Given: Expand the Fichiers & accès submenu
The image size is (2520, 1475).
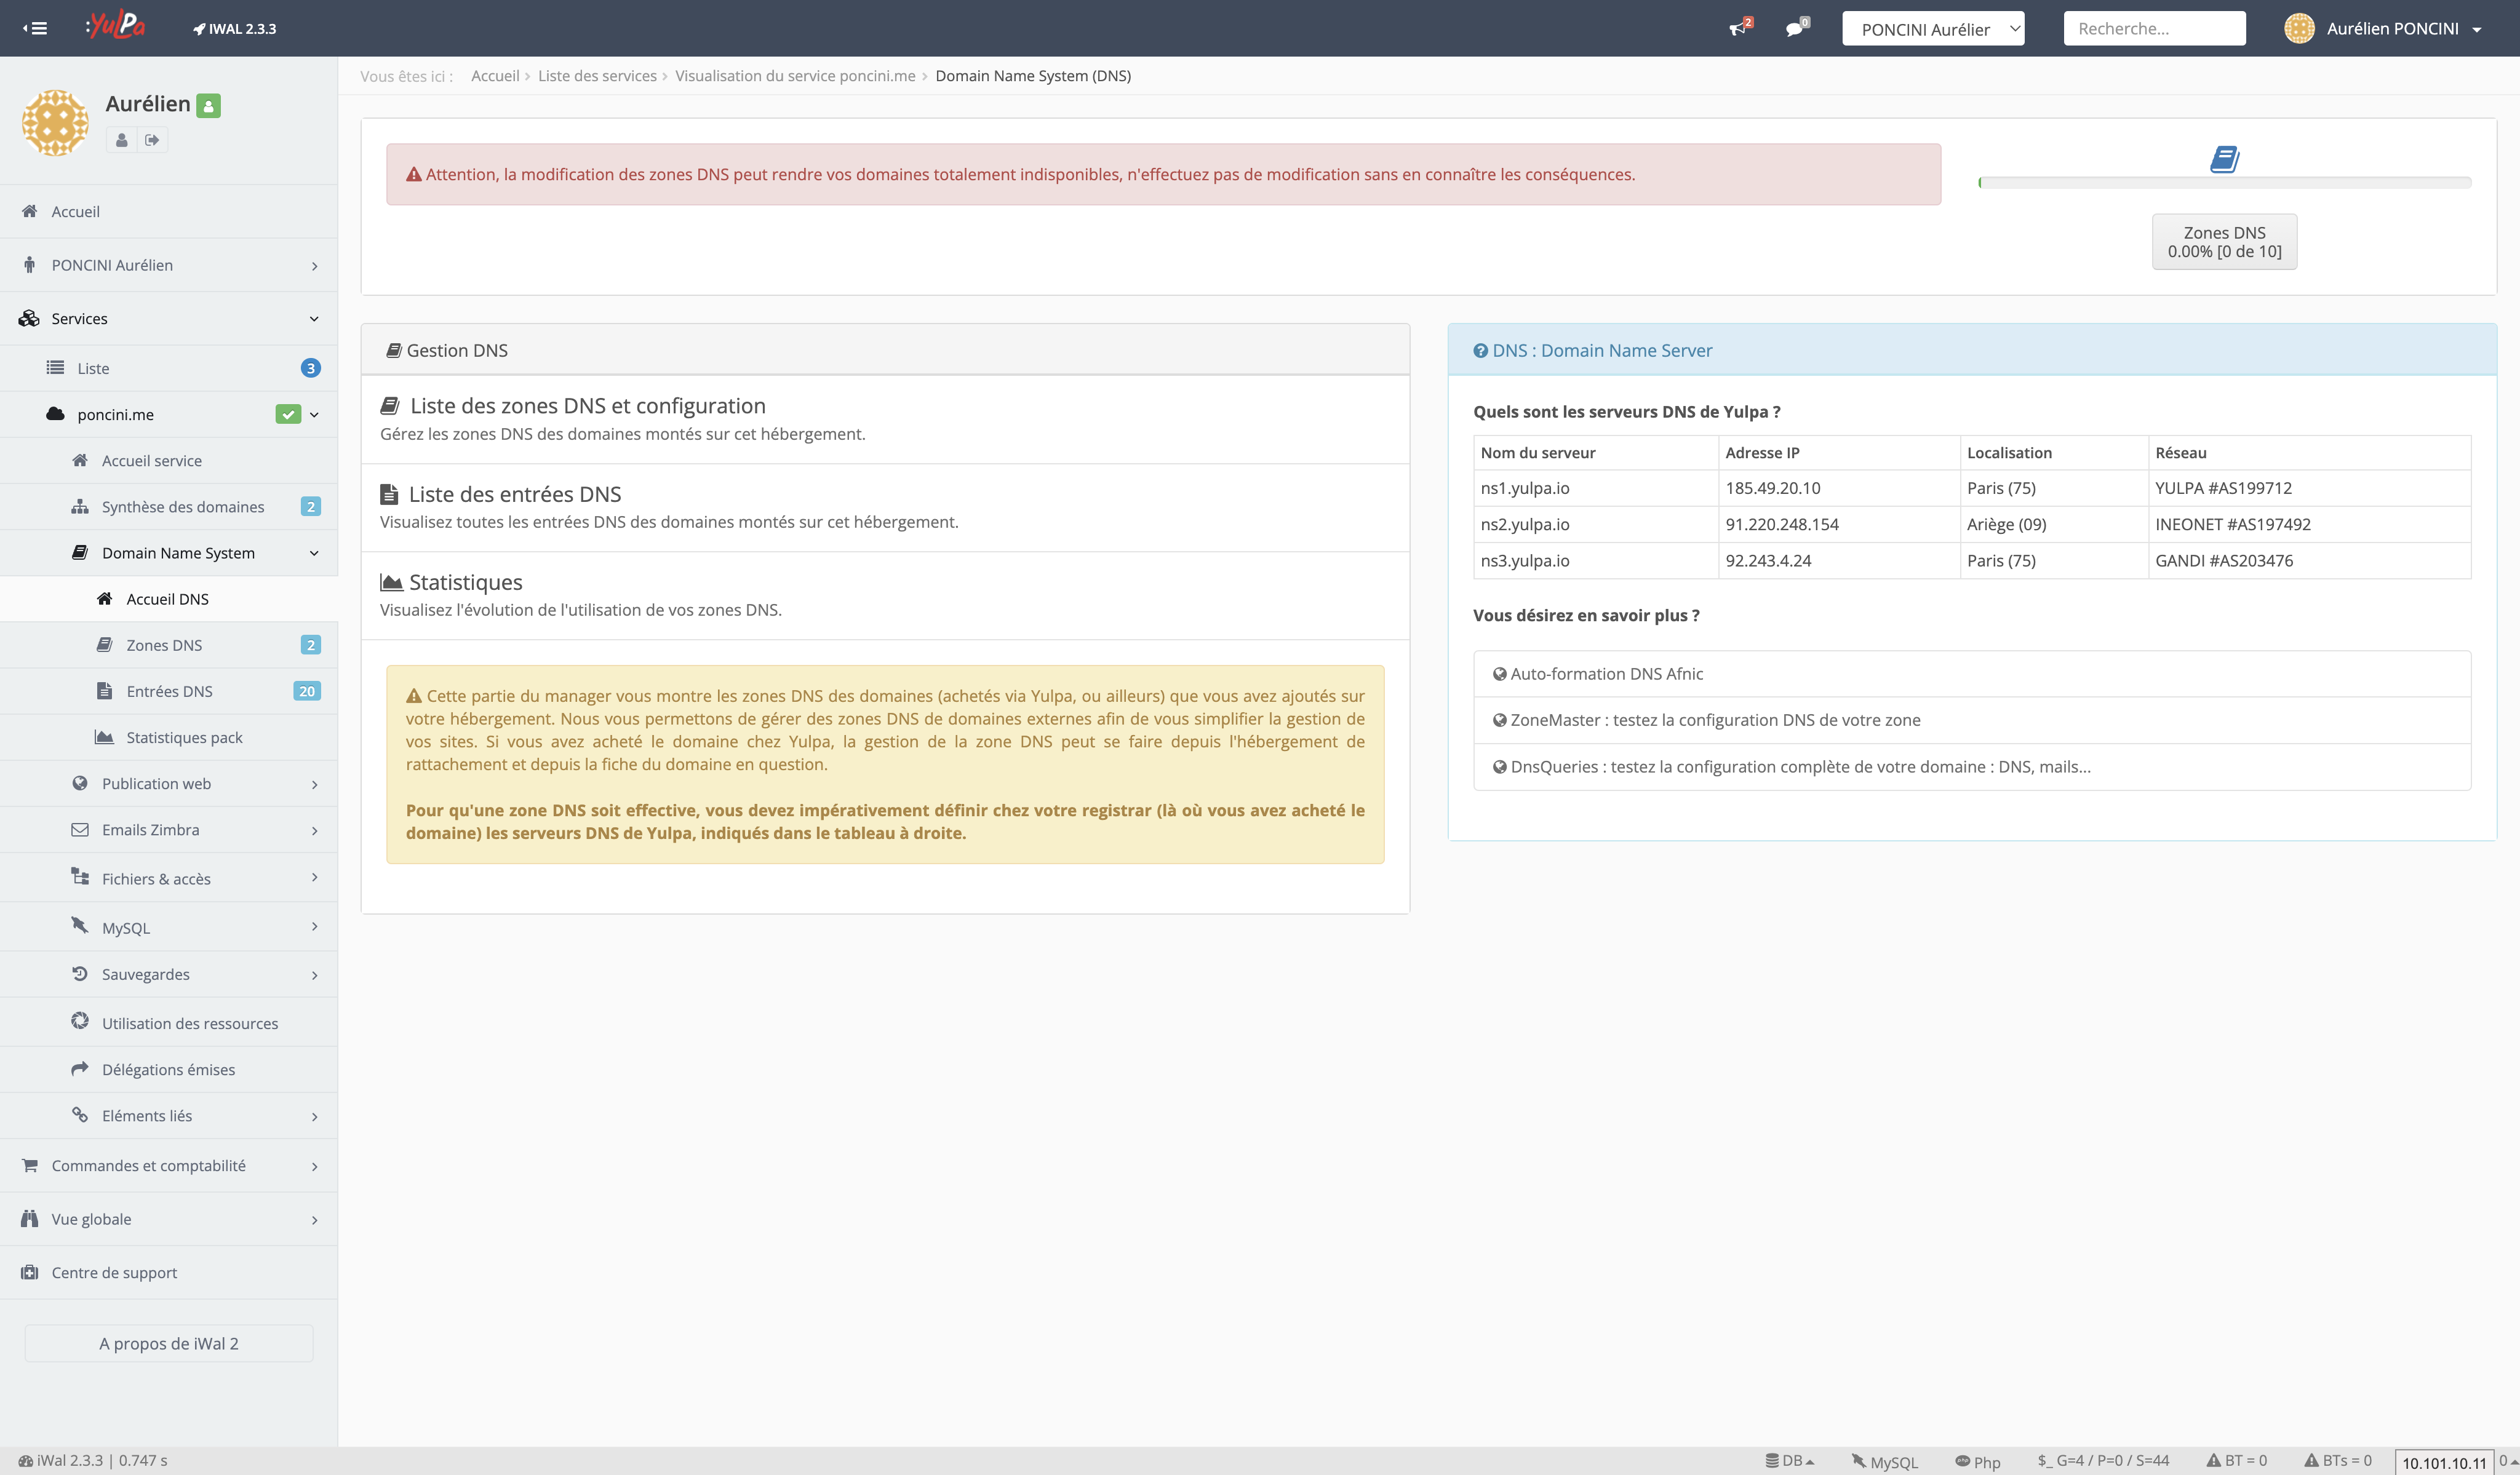Looking at the screenshot, I should pyautogui.click(x=169, y=878).
